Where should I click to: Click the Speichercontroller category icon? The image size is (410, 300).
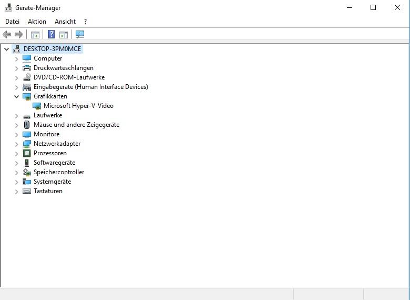[x=27, y=172]
